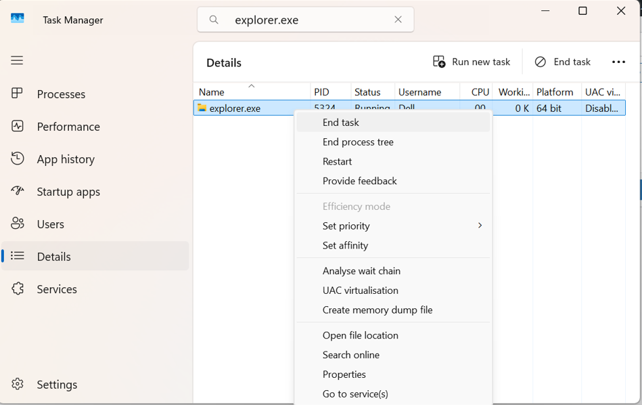Choose End process tree
642x405 pixels.
(393, 142)
